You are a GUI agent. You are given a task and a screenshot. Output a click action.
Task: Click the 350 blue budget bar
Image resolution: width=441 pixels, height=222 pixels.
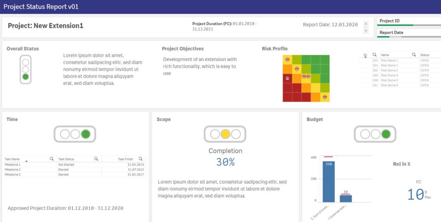(329, 182)
